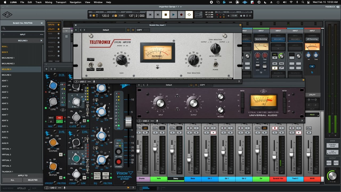Flip the LA-2A LIMIT/COMP switch
Image resolution: width=341 pixels, height=192 pixels.
click(91, 64)
